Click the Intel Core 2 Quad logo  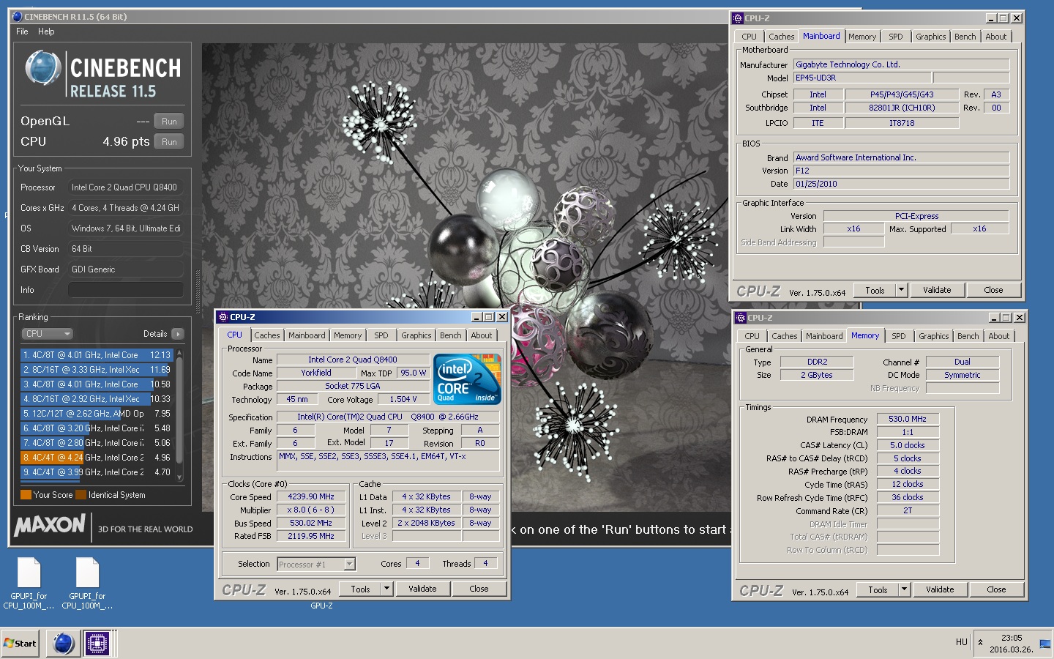467,379
